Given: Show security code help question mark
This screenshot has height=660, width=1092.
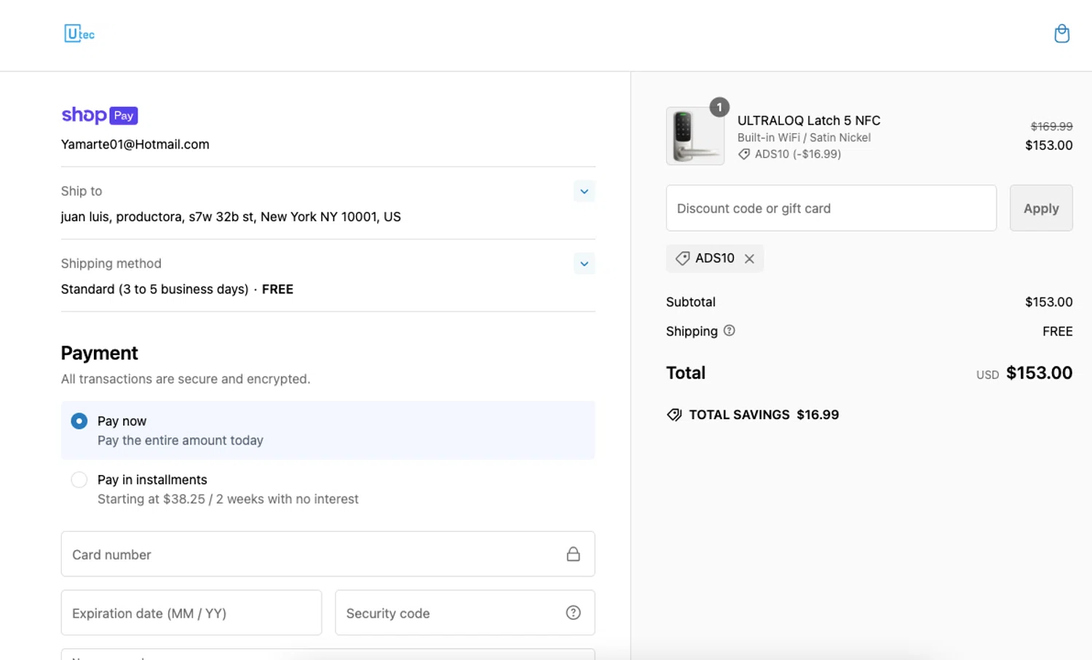Looking at the screenshot, I should (573, 613).
